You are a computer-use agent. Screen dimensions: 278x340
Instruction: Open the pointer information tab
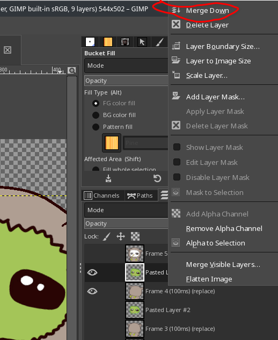click(x=142, y=42)
